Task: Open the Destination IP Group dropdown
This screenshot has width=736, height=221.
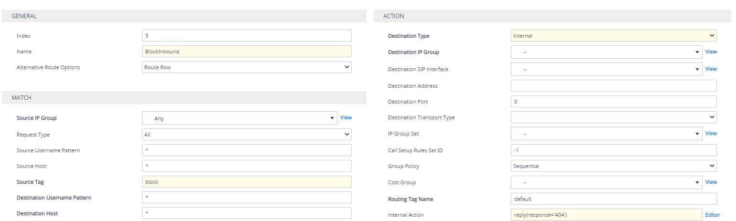Action: pyautogui.click(x=606, y=52)
